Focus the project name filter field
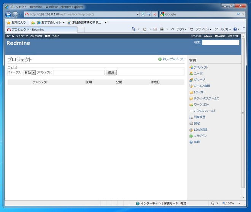The height and width of the screenshot is (212, 251). pyautogui.click(x=79, y=72)
